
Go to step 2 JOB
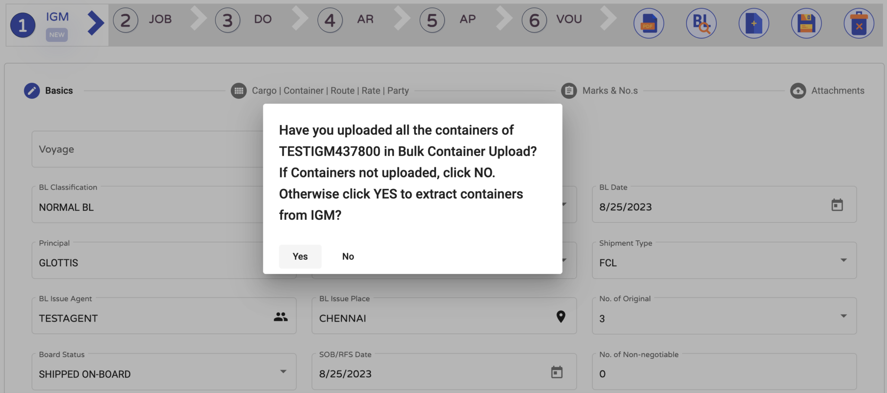143,20
